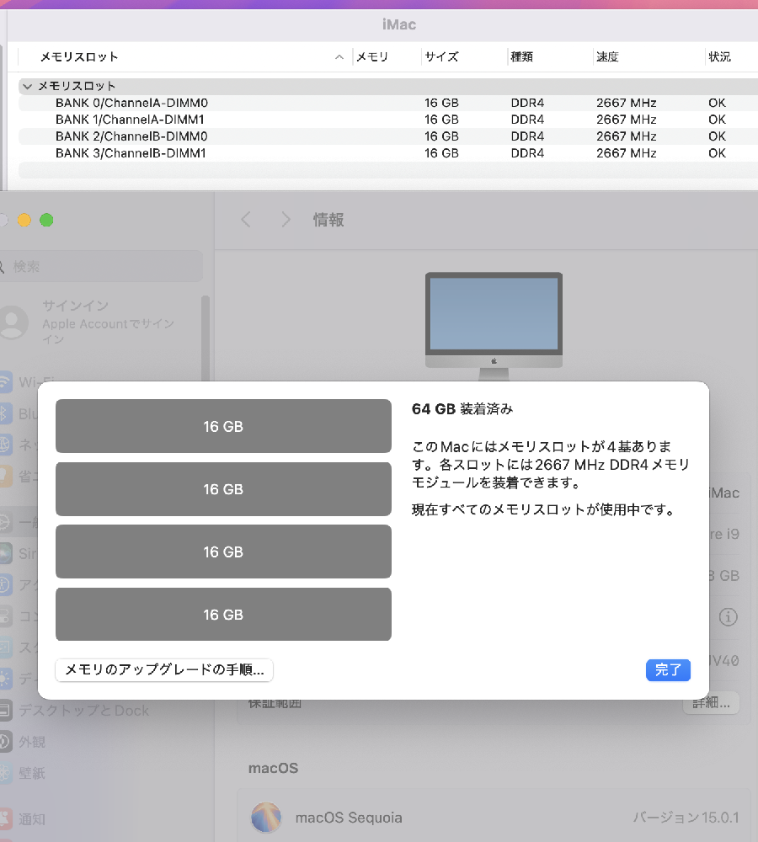Click the バージョン 15.0.1 text

[686, 818]
